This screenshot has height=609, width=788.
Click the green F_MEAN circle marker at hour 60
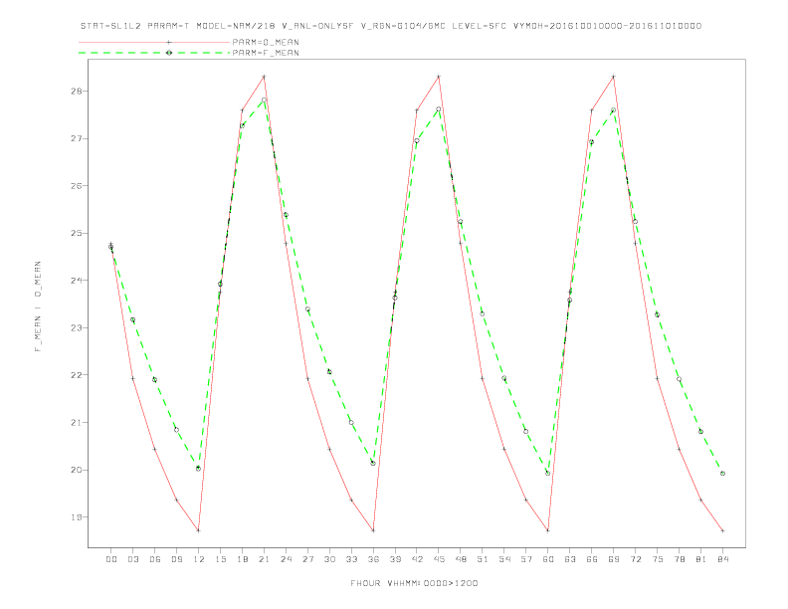tap(548, 473)
